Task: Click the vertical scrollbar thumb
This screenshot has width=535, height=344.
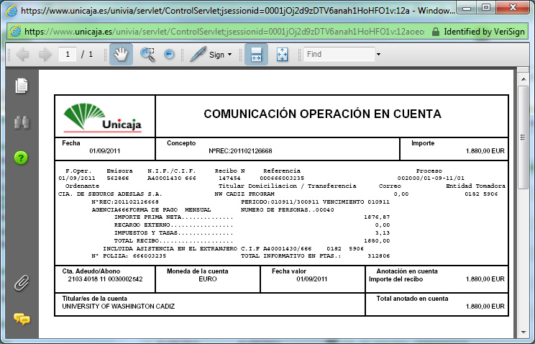Action: coord(523,137)
